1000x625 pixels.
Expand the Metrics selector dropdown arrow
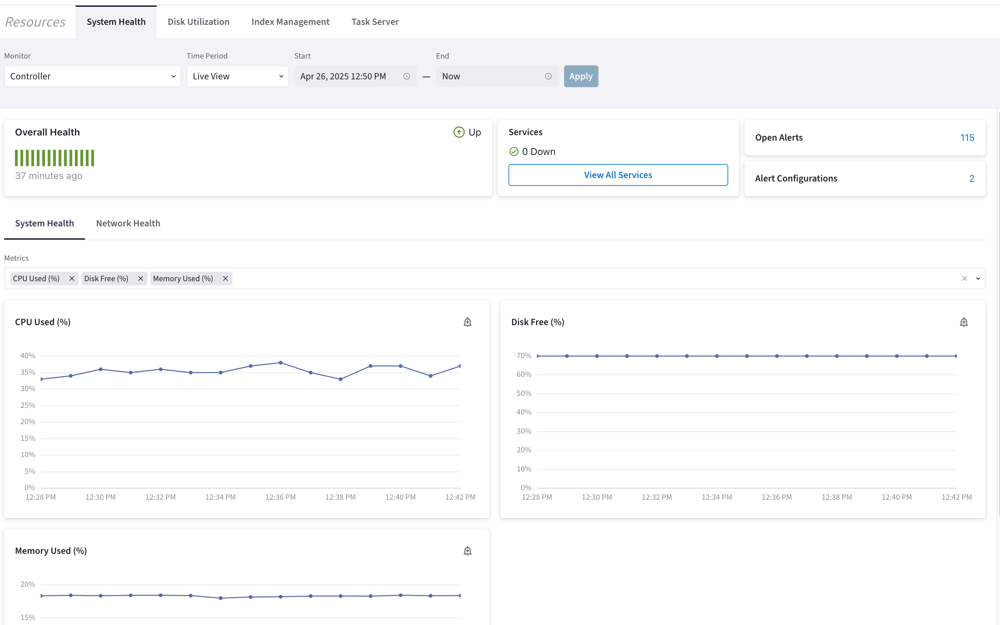click(x=978, y=278)
